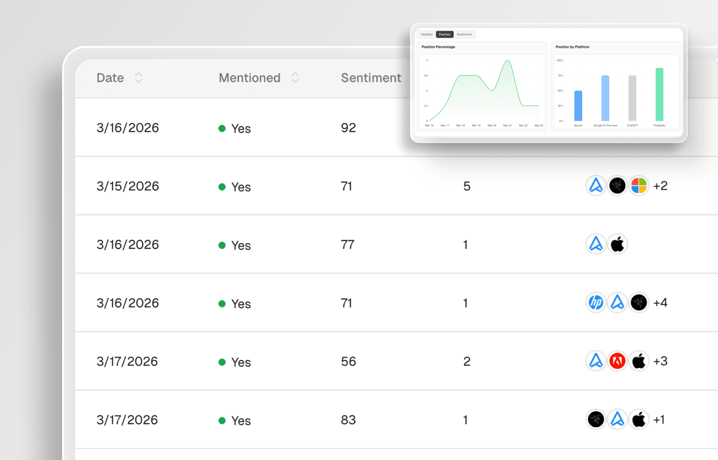Toggle the Yes mention marker for the first row
The height and width of the screenshot is (460, 718).
[x=221, y=128]
